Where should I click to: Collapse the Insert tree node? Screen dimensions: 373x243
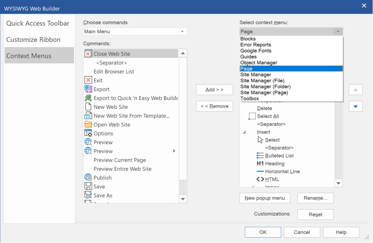click(244, 132)
